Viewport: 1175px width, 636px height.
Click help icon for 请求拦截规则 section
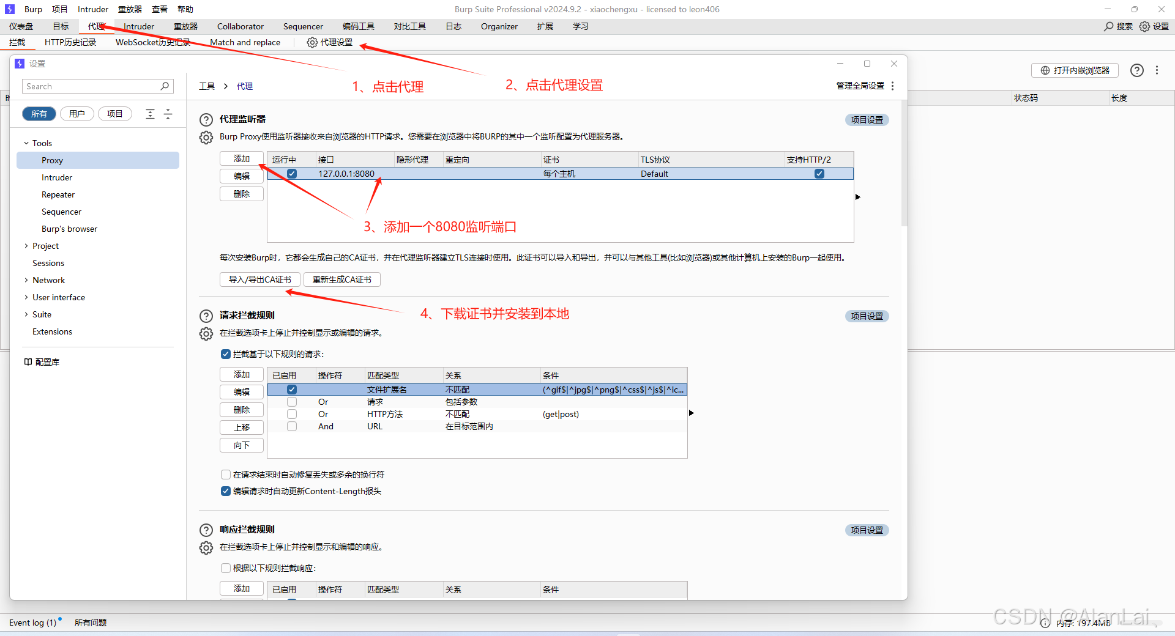[206, 316]
